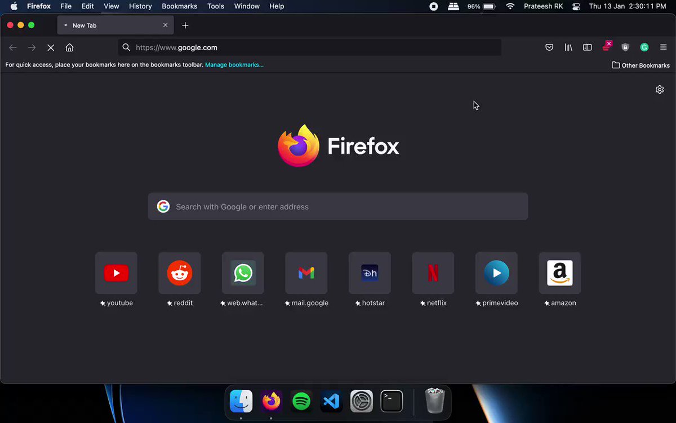Open the shield lock extension icon
This screenshot has height=423, width=676.
click(625, 47)
